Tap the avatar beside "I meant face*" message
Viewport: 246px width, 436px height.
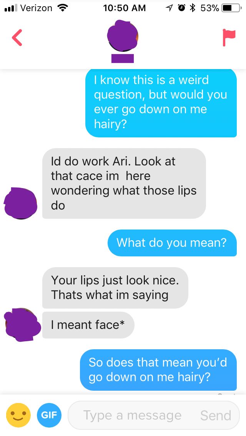click(x=23, y=325)
